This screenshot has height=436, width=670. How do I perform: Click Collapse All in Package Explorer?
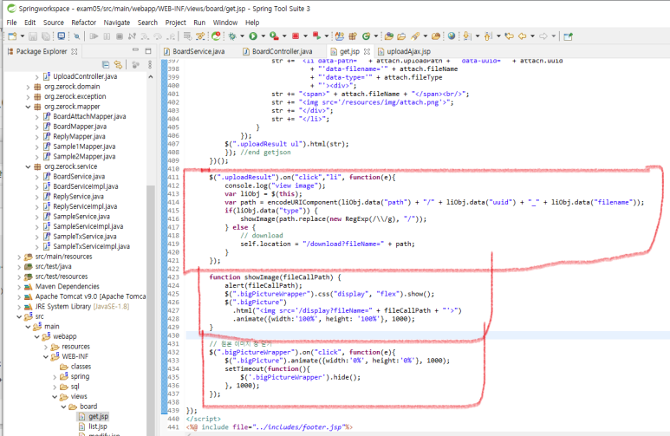(x=106, y=64)
